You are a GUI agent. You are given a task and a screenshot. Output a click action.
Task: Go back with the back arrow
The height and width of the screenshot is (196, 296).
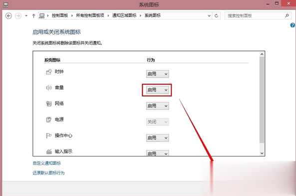8,15
